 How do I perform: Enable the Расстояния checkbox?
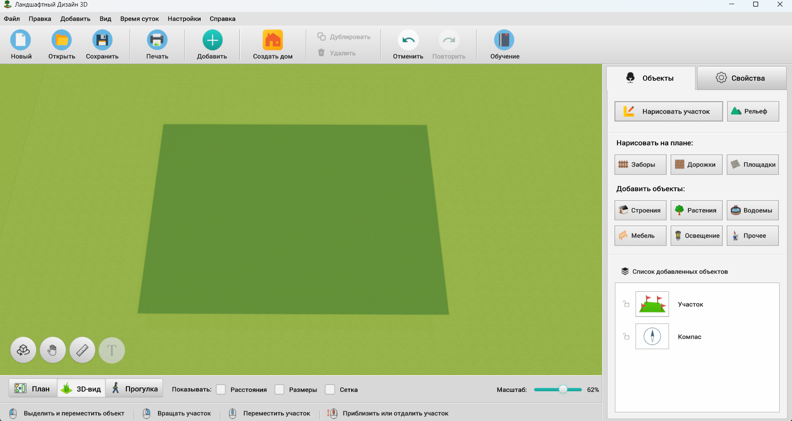[x=221, y=390]
